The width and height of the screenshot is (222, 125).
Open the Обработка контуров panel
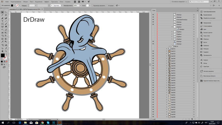pyautogui.click(x=208, y=18)
